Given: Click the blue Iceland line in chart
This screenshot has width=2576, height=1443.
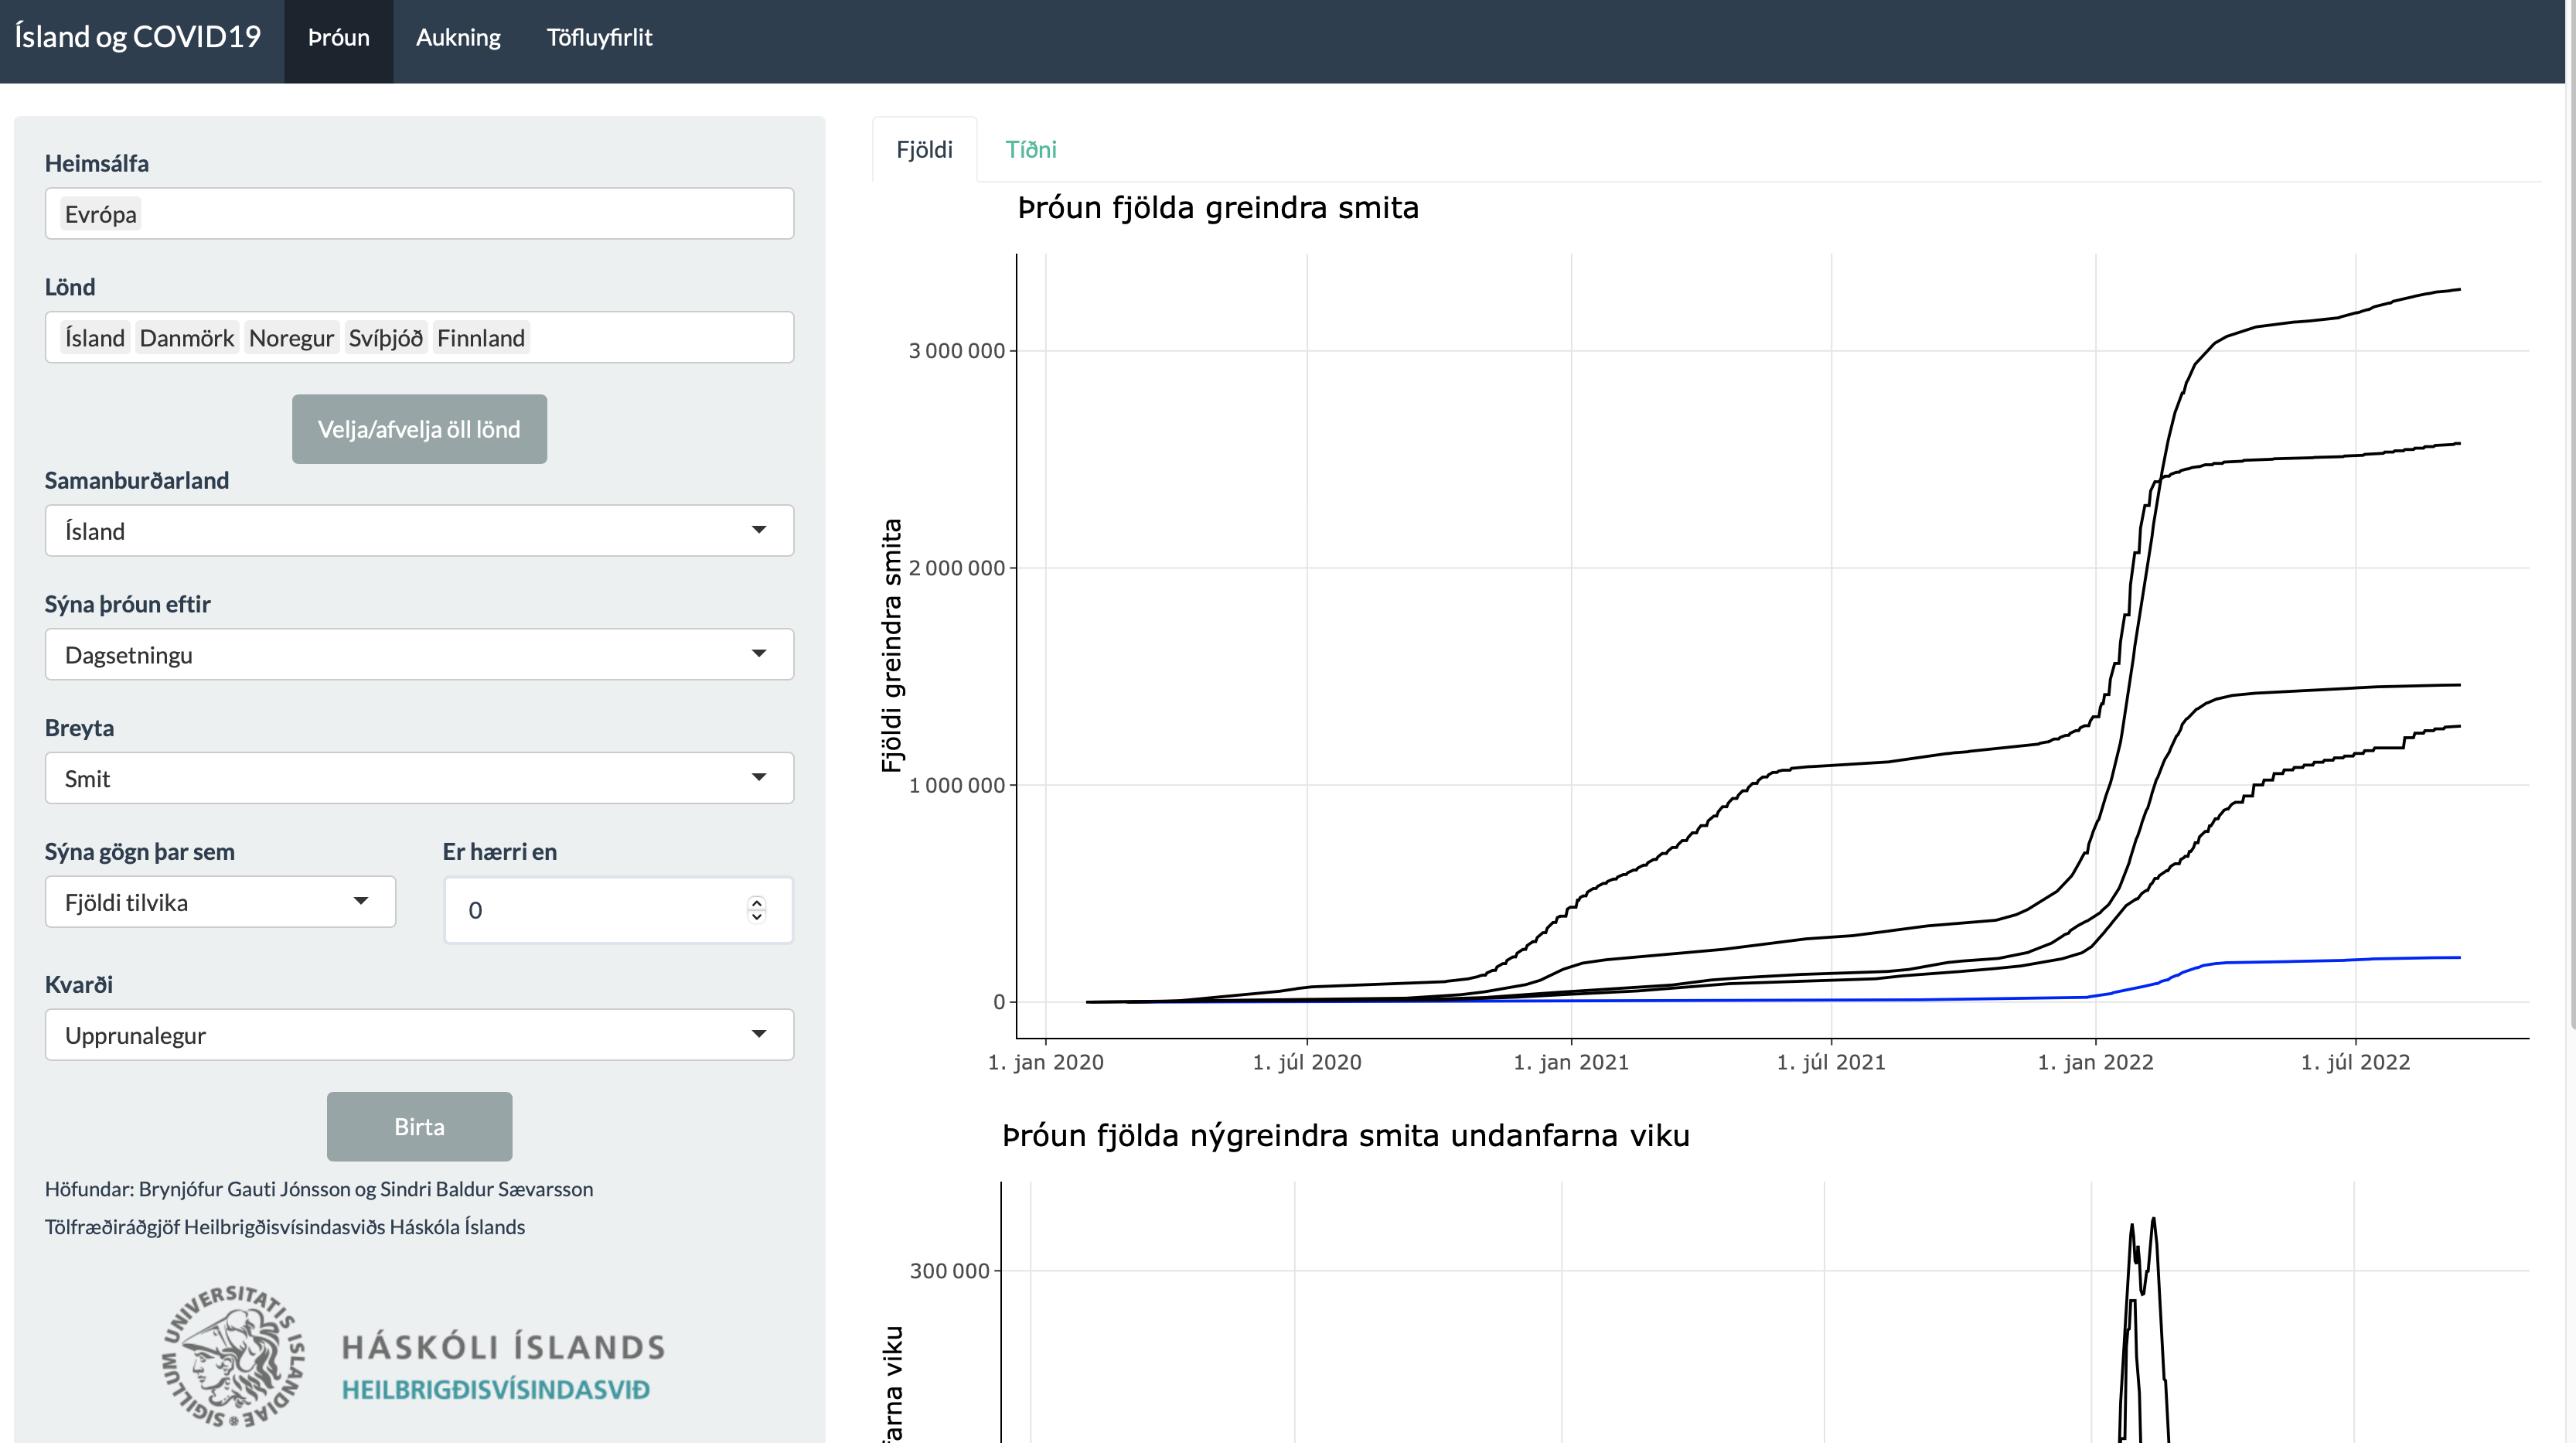Looking at the screenshot, I should tap(2300, 960).
